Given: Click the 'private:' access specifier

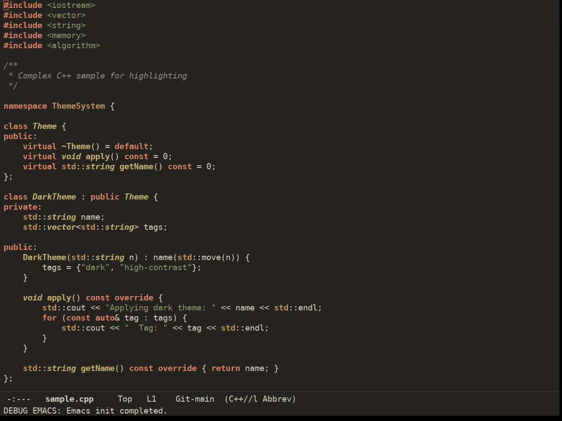Looking at the screenshot, I should (23, 207).
